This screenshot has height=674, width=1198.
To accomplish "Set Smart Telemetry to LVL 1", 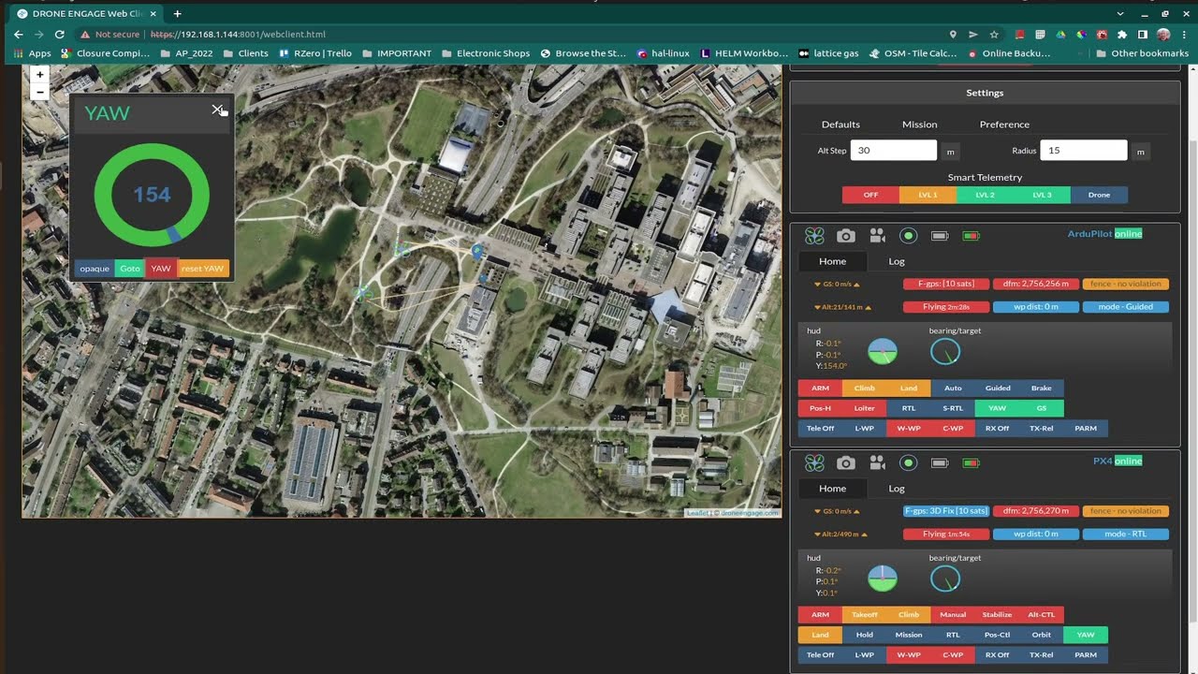I will tap(928, 195).
